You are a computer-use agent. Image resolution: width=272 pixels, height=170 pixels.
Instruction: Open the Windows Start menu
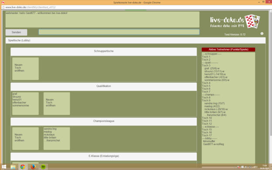coord(4,167)
